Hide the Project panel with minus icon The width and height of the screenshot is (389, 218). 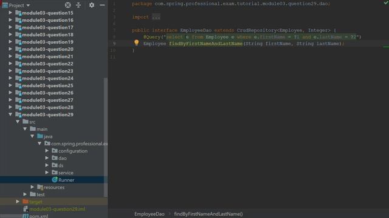(x=102, y=5)
